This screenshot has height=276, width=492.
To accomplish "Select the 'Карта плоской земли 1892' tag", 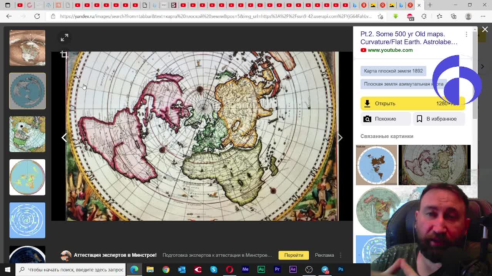I will pos(393,71).
